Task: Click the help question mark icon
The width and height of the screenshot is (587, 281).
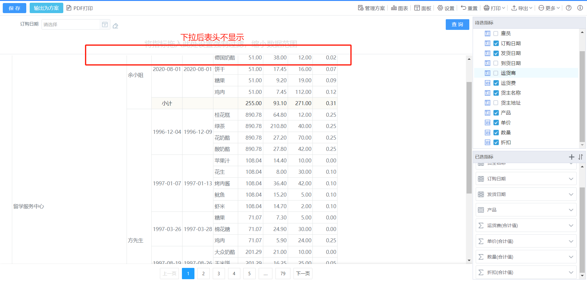Action: 569,8
